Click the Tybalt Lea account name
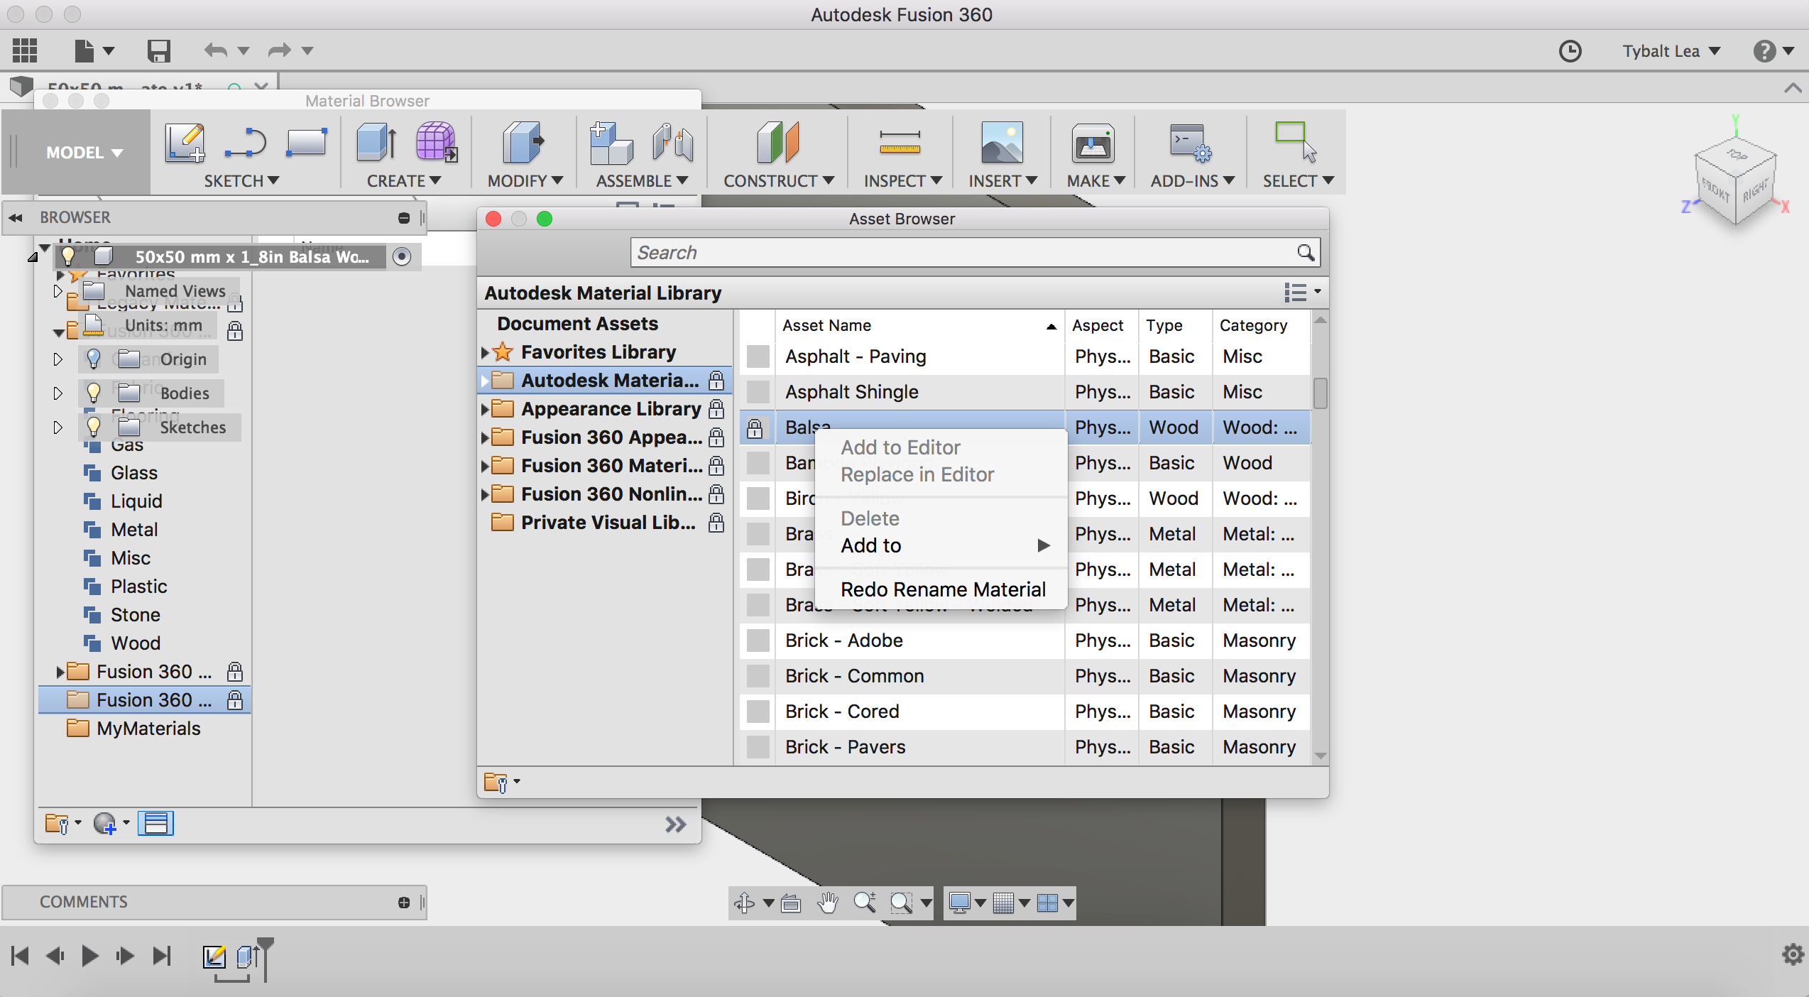 (x=1661, y=50)
